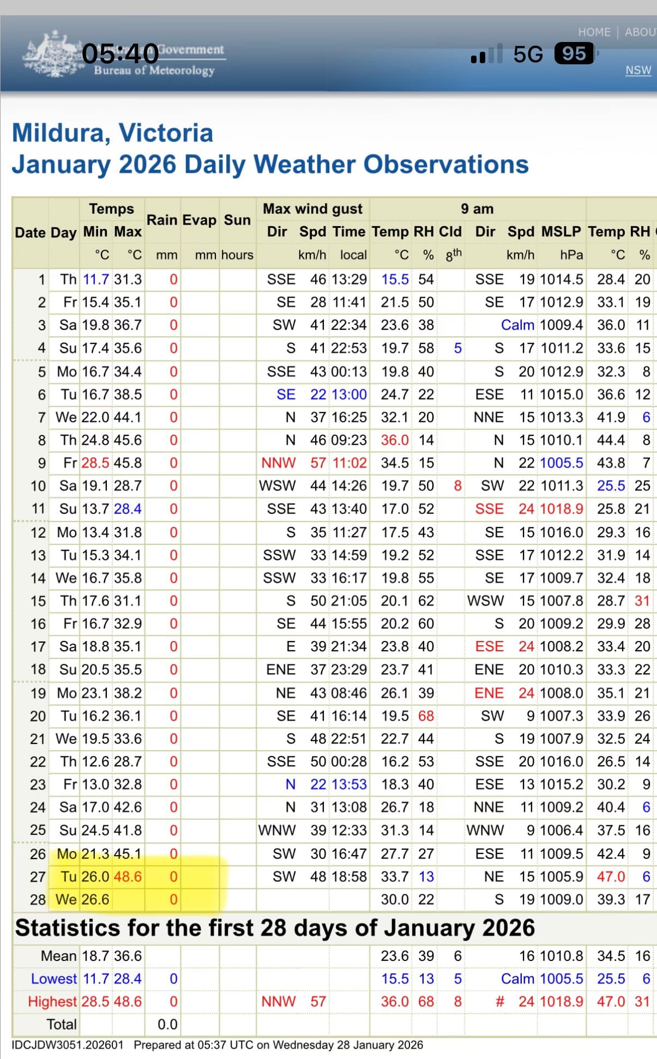This screenshot has width=657, height=1059.
Task: Tap the 05:40 clock in status bar
Action: 120,53
